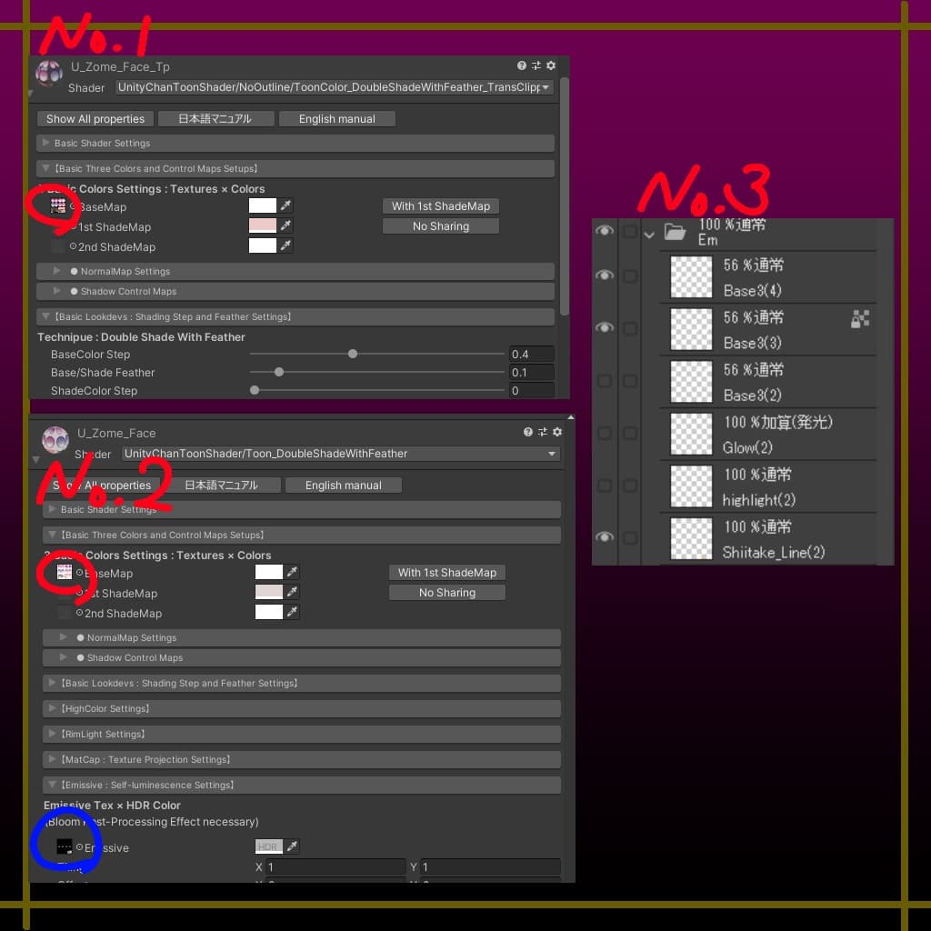Open gear menu of U_Zome_Face material

[557, 432]
